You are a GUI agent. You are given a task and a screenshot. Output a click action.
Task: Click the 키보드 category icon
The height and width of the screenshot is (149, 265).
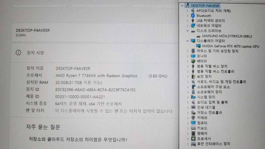[193, 128]
